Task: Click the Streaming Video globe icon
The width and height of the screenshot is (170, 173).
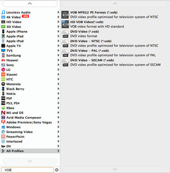Action: click(x=3, y=132)
